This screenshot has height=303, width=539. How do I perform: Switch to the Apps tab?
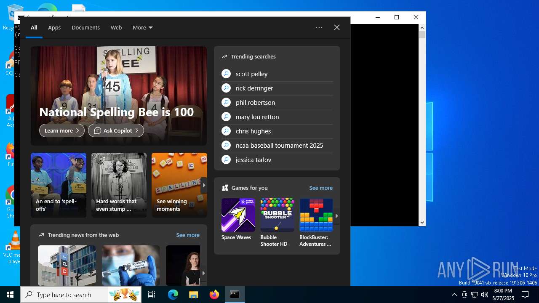[x=54, y=27]
